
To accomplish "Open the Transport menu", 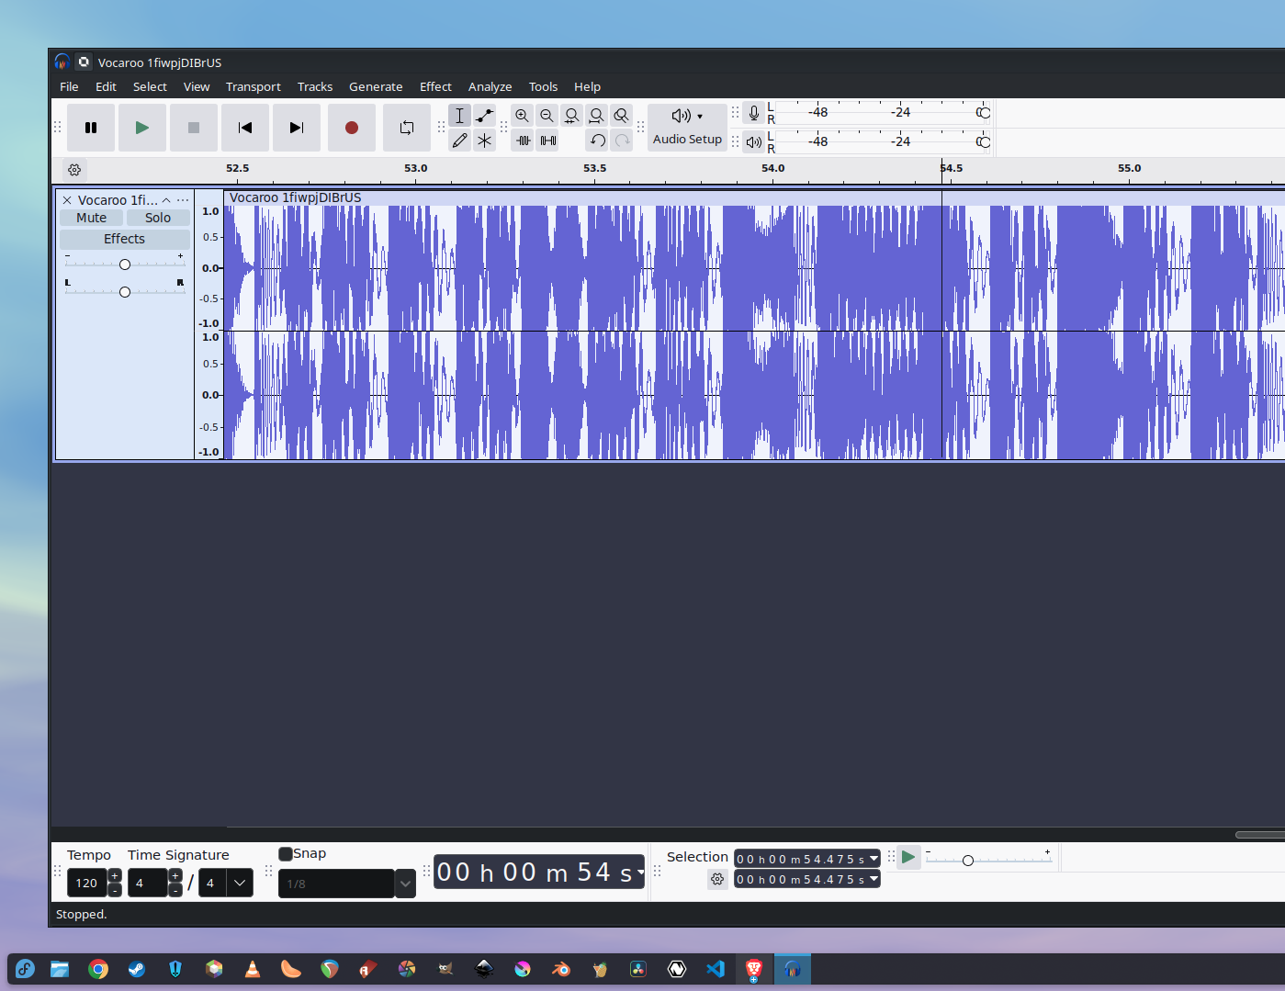I will click(x=254, y=86).
